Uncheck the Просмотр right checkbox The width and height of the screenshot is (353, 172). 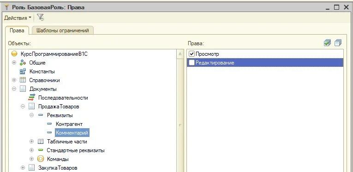(192, 54)
